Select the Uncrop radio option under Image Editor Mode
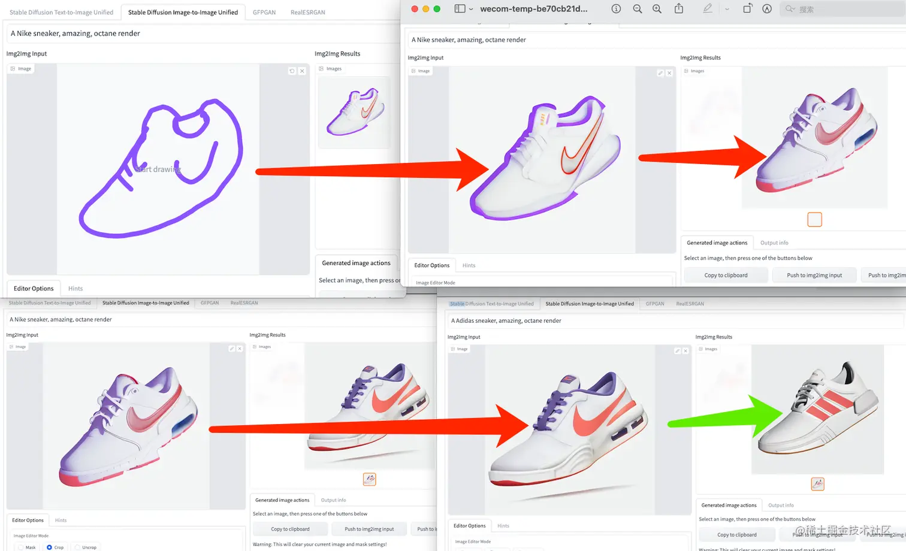The height and width of the screenshot is (551, 906). tap(86, 547)
